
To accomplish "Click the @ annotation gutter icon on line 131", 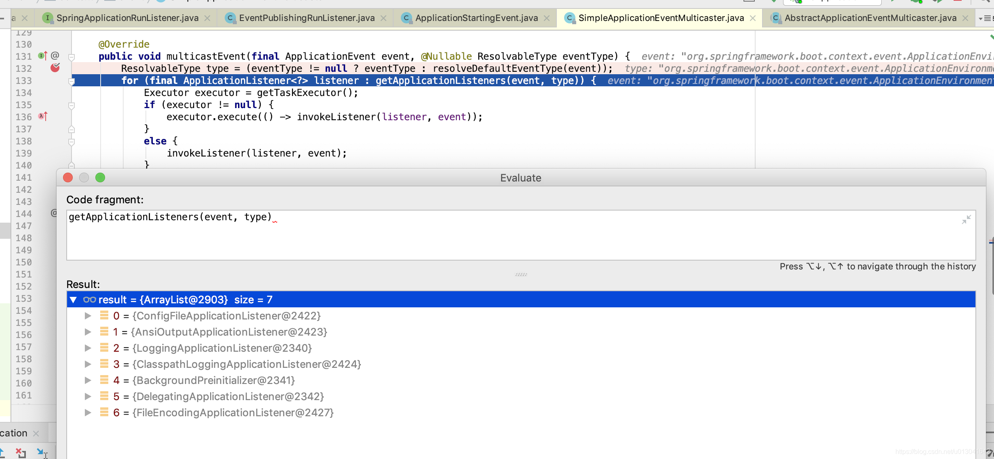I will (x=55, y=55).
